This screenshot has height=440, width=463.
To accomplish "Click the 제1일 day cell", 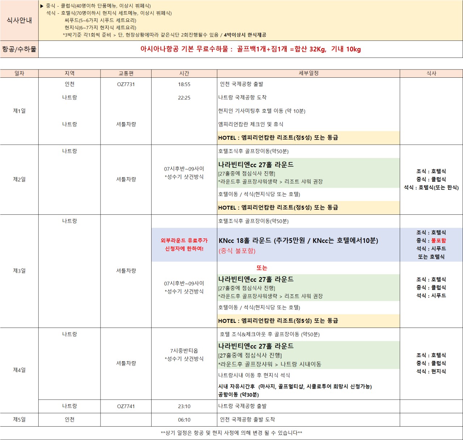I will 19,111.
